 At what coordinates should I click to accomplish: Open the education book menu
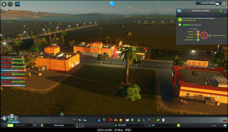point(127,120)
